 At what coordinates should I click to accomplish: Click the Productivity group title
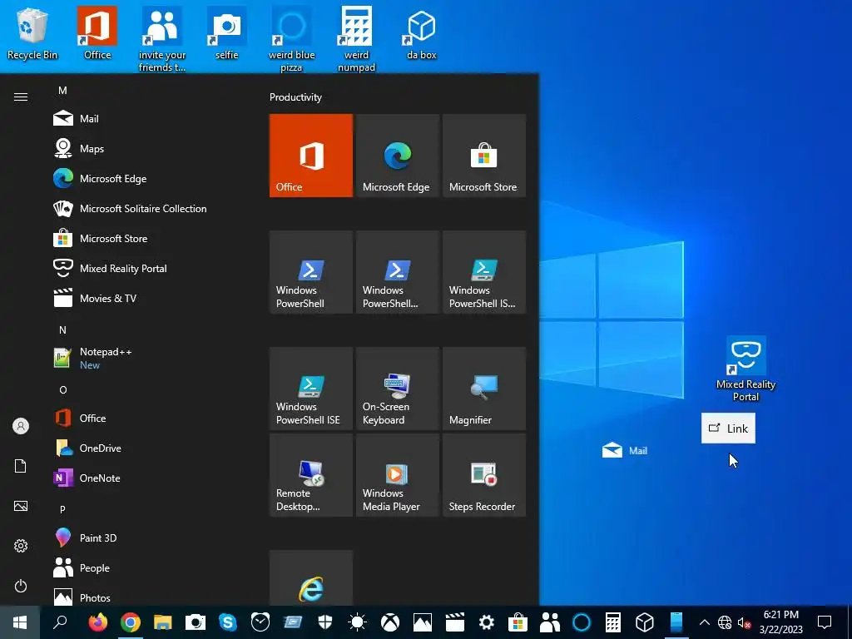pyautogui.click(x=295, y=97)
